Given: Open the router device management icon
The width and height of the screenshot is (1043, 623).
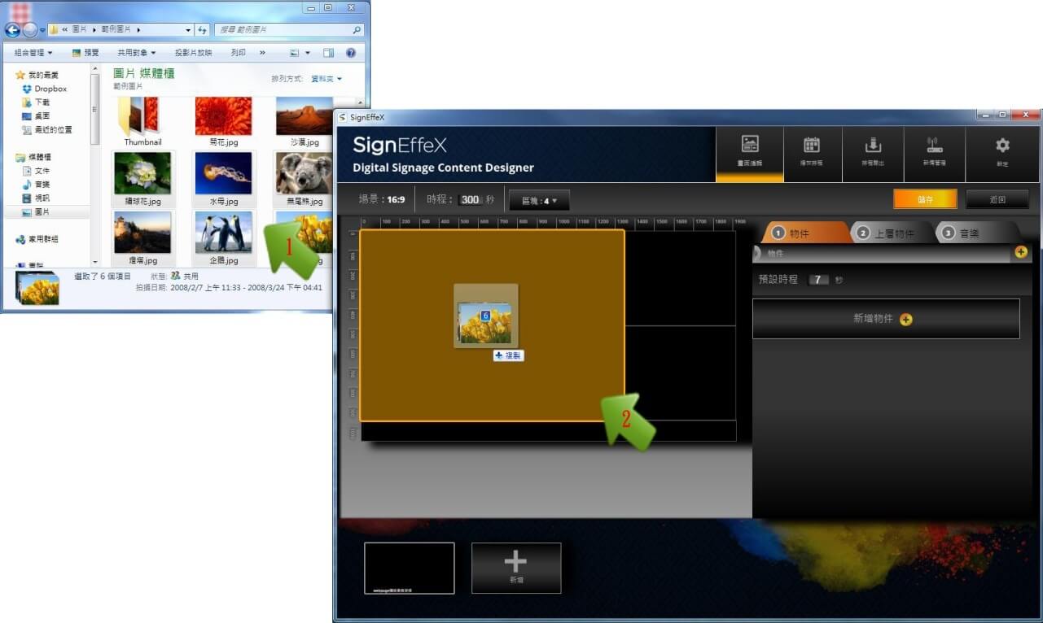Looking at the screenshot, I should 934,152.
